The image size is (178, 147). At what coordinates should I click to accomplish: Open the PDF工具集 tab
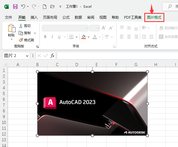[x=133, y=17]
